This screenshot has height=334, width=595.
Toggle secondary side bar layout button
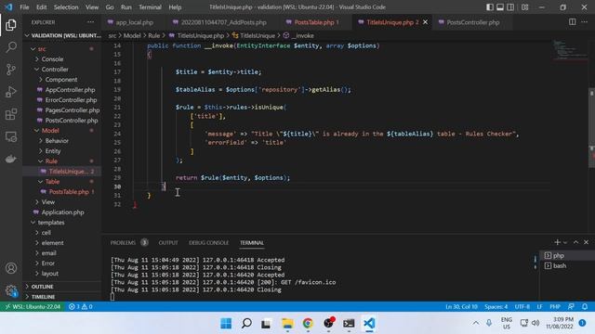(x=510, y=7)
